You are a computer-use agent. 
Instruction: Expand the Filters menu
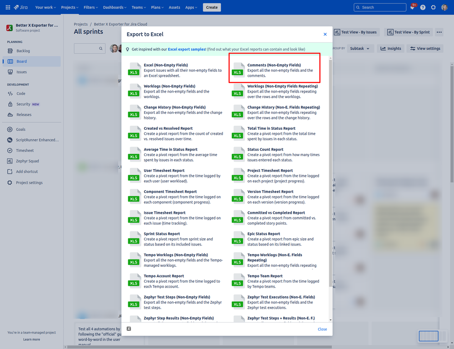[x=90, y=7]
